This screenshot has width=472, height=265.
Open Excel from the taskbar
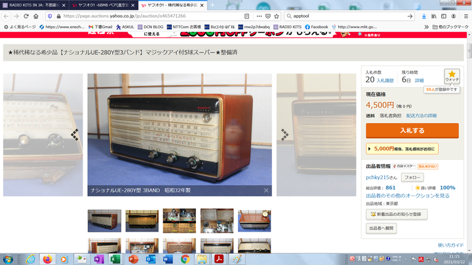[x=115, y=259]
